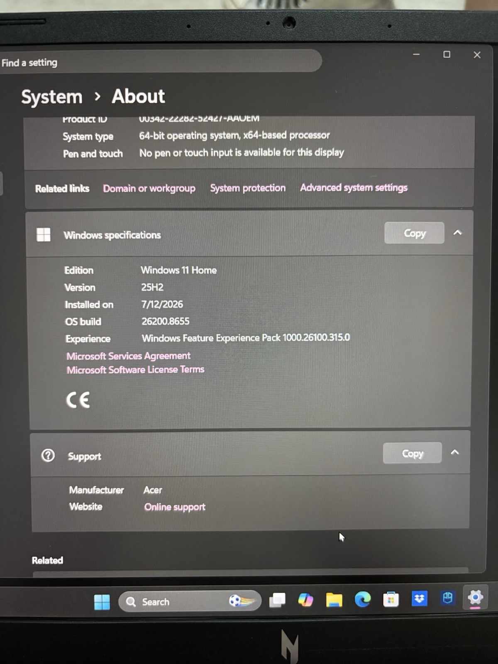Click the Installed on label
Screen dimensions: 498x664
(89, 305)
